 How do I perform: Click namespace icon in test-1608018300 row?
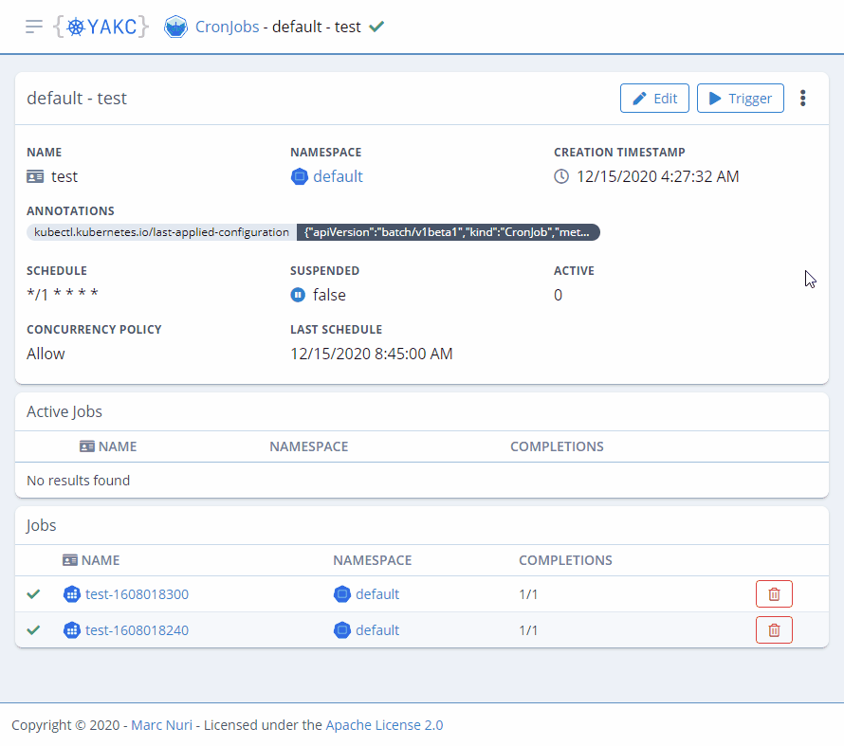[x=341, y=594]
